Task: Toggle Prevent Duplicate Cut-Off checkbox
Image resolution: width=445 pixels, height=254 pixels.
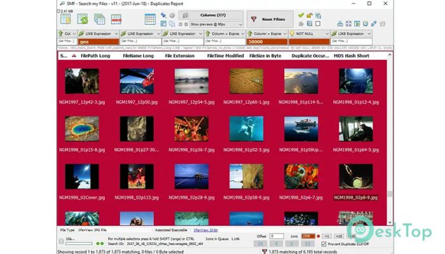Action: (x=324, y=244)
